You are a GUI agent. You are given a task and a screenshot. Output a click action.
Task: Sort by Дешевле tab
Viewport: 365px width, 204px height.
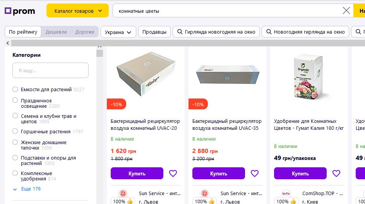point(56,32)
